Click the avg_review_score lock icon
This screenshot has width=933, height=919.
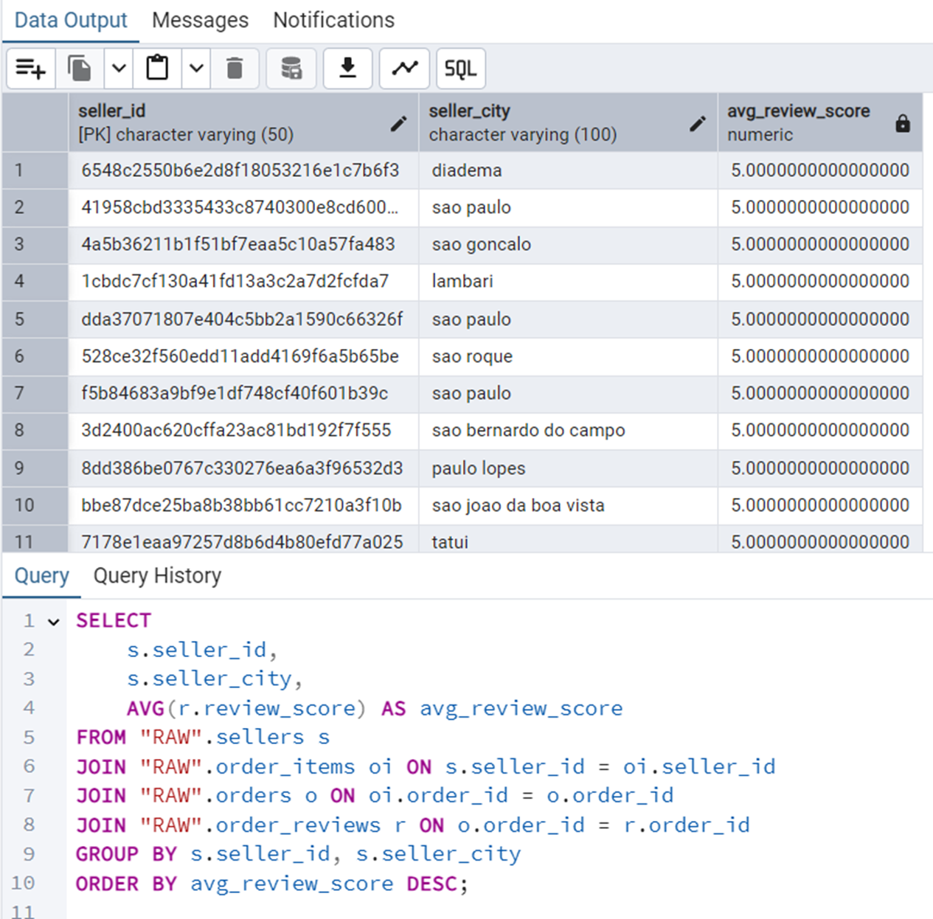pos(902,123)
